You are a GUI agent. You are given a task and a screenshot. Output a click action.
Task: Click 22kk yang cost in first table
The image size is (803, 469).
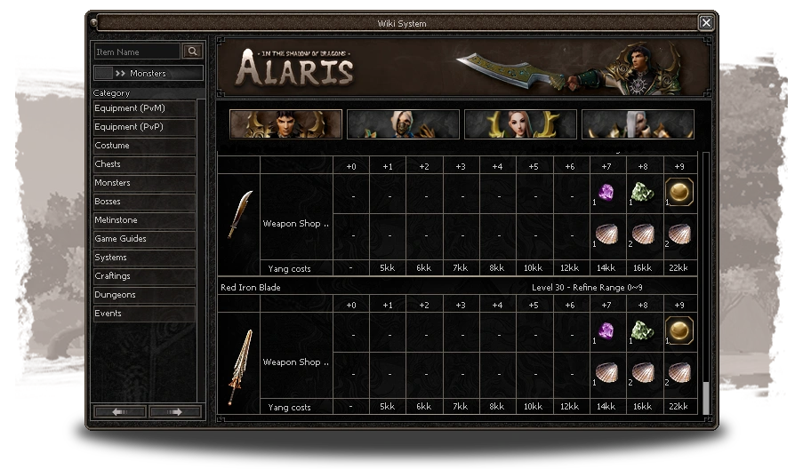point(679,268)
